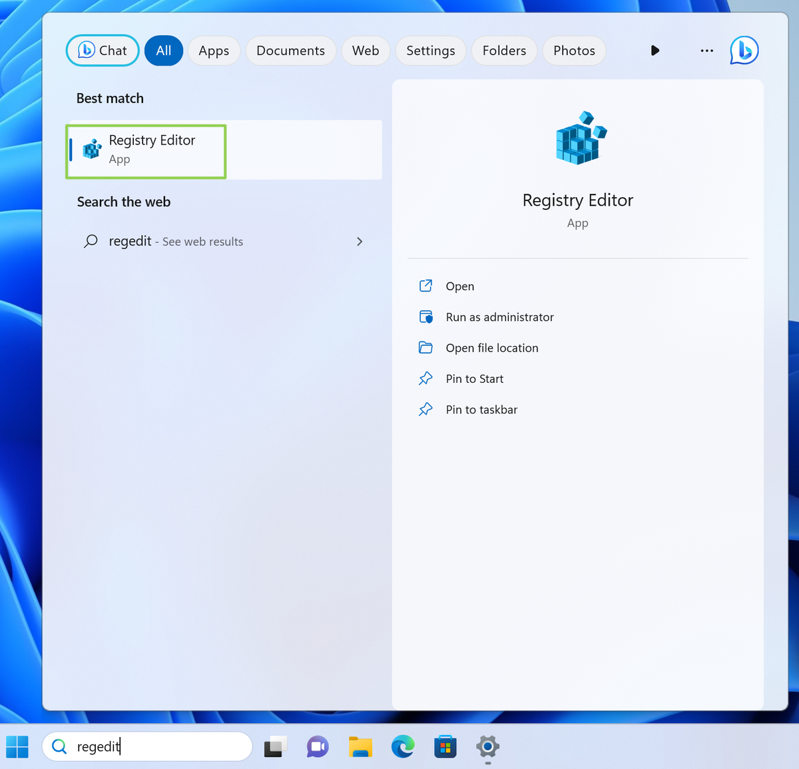Image resolution: width=799 pixels, height=769 pixels.
Task: Click the Pin to taskbar pin icon
Action: [426, 409]
